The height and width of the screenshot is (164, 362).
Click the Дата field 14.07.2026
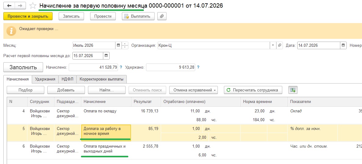(x=319, y=46)
